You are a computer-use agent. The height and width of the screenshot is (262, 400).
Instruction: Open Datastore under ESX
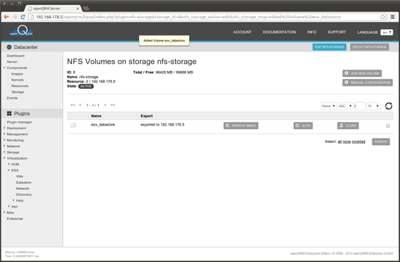point(23,182)
